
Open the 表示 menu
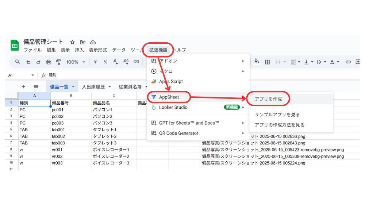65,50
